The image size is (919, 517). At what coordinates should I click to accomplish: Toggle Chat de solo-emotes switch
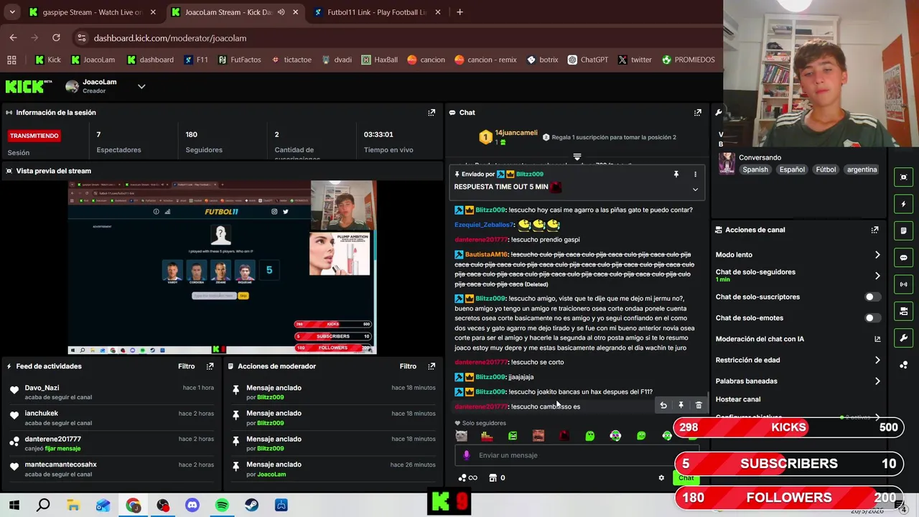coord(872,318)
